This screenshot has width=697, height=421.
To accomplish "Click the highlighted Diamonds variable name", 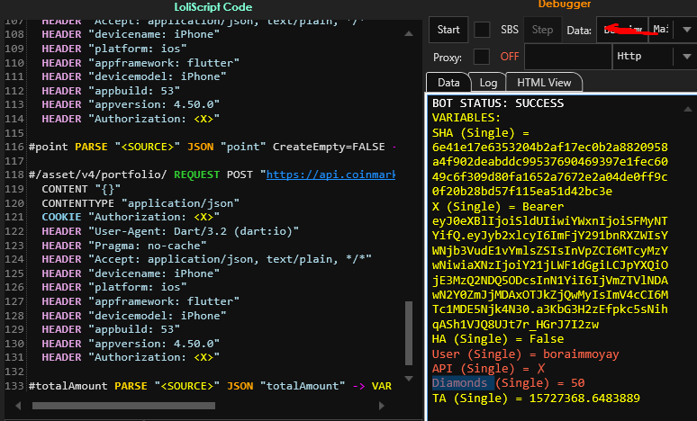I will click(x=459, y=383).
